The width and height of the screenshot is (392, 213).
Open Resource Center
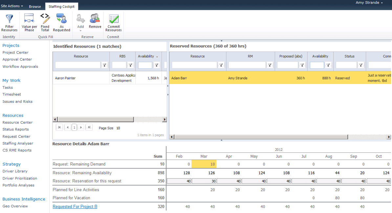[17, 122]
